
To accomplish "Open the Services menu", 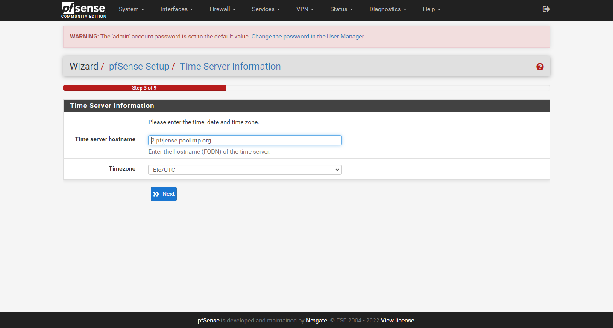I will pos(266,9).
